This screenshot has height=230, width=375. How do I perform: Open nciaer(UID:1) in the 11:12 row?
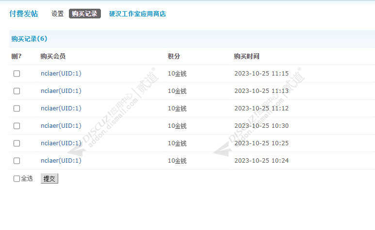pos(61,108)
